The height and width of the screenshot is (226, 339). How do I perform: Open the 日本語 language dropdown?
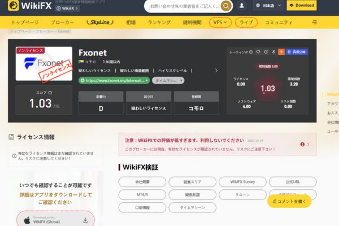tap(268, 6)
